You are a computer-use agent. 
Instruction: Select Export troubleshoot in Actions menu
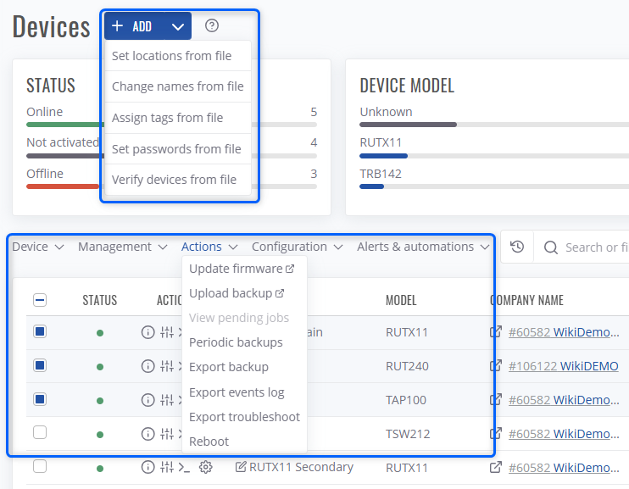(x=244, y=417)
